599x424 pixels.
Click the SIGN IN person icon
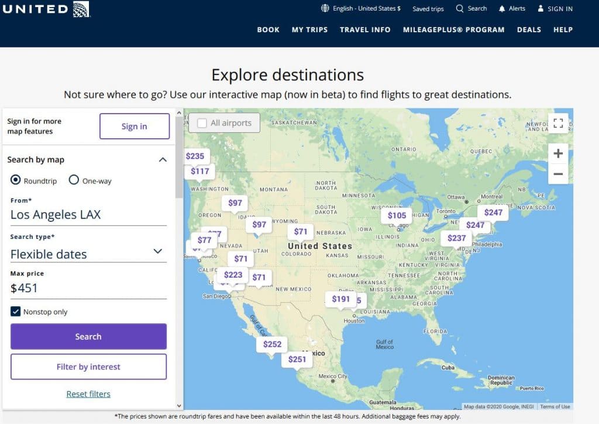[x=541, y=8]
